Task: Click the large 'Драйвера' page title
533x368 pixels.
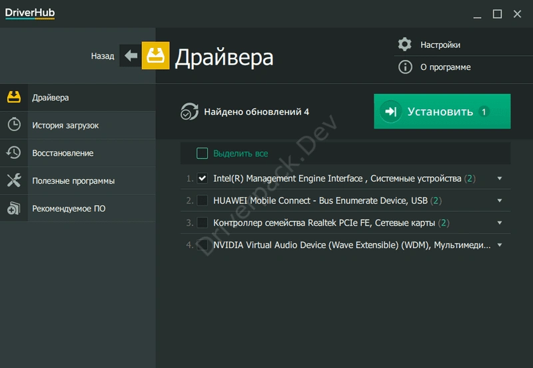Action: tap(224, 57)
